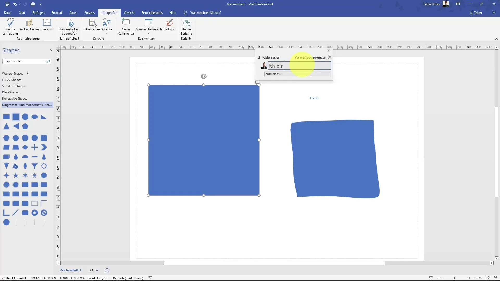Close the comment popup

click(328, 51)
